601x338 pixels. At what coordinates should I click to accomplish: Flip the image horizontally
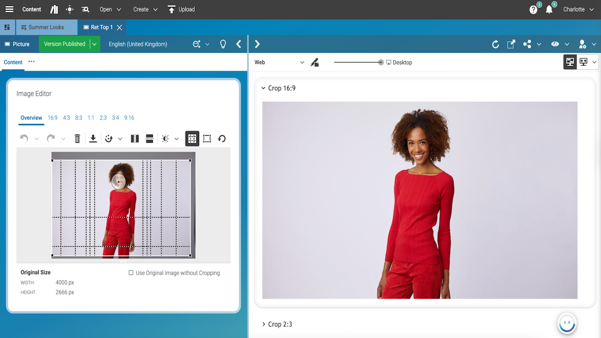click(x=135, y=139)
